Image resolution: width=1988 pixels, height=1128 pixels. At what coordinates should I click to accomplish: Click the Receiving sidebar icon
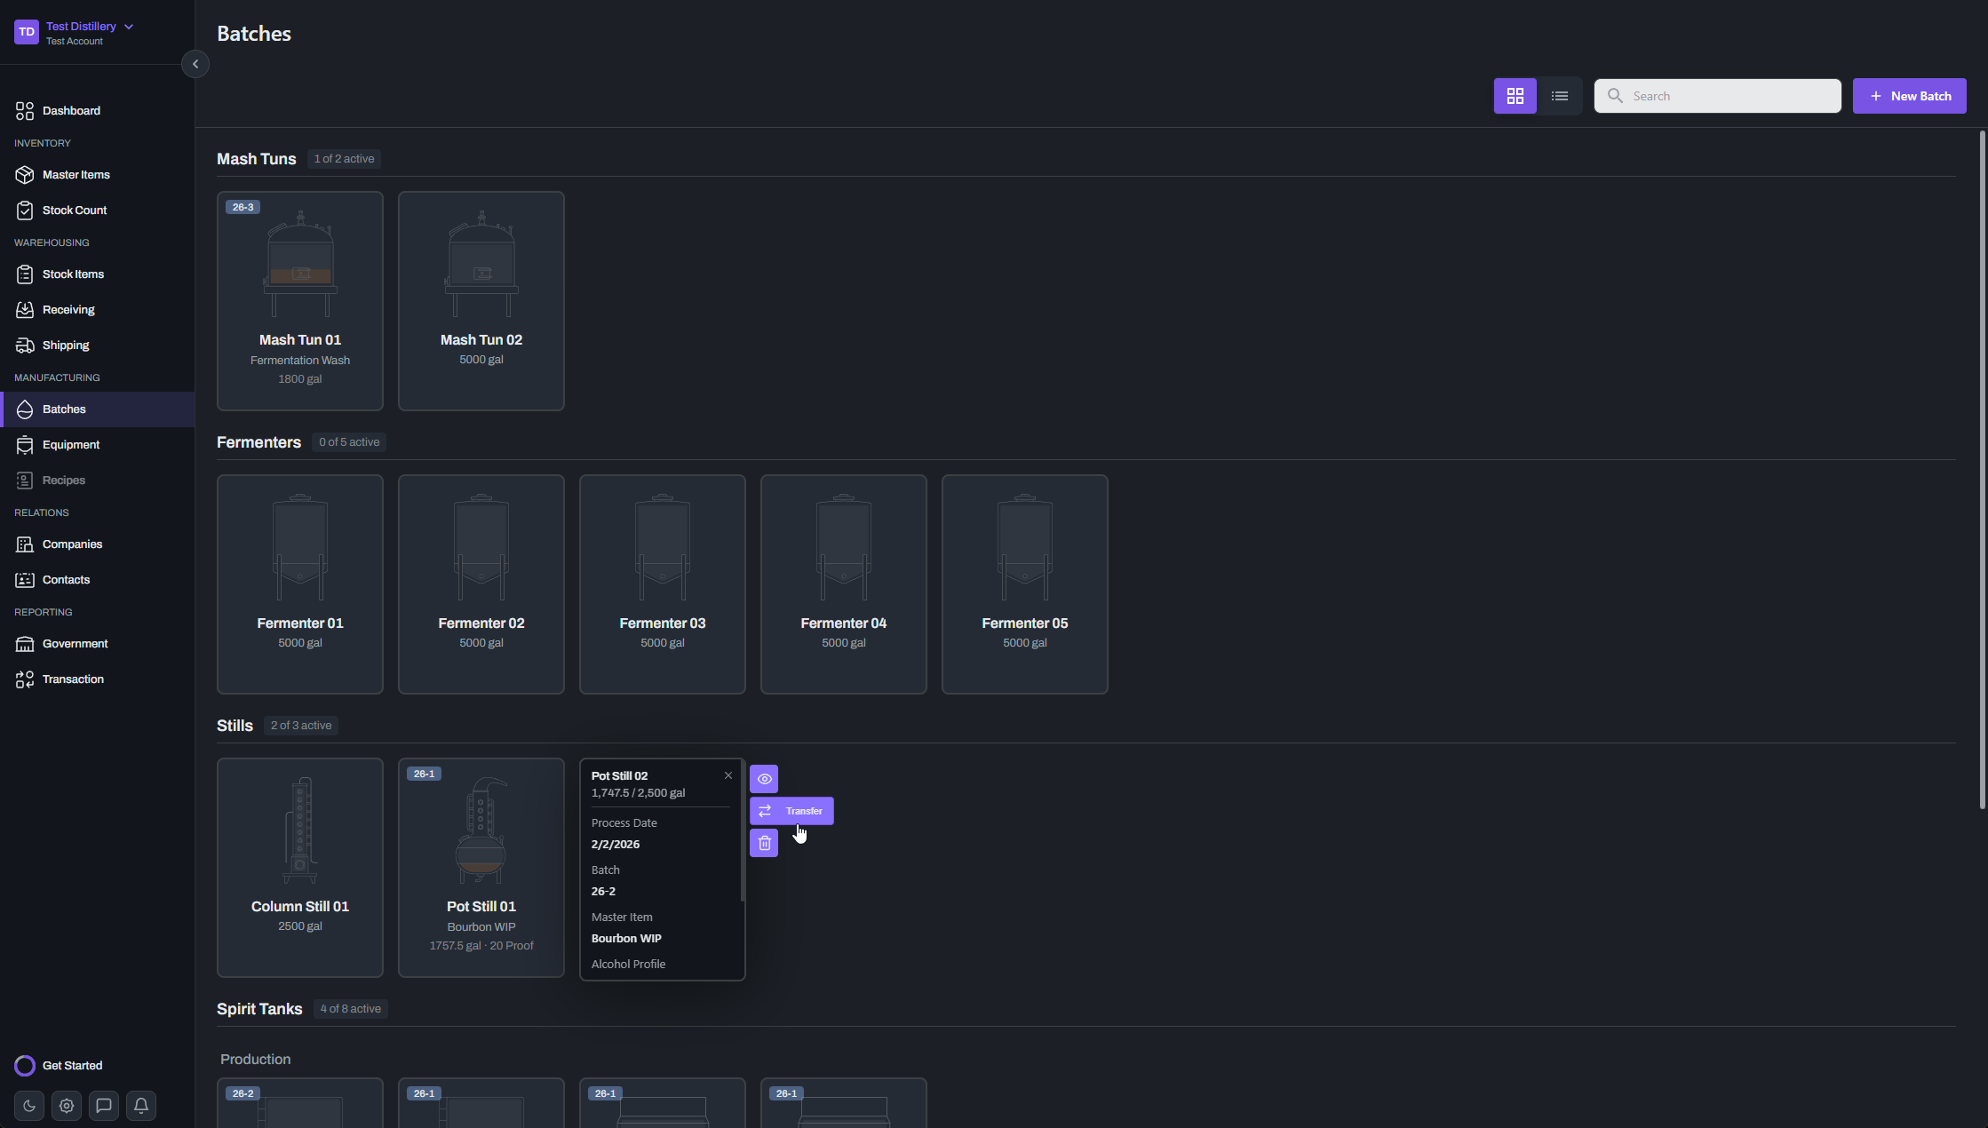click(x=25, y=309)
